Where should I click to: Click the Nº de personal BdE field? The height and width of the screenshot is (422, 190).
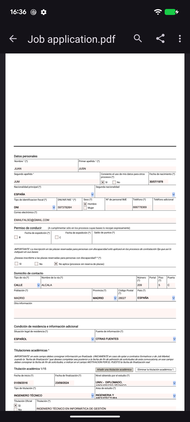[118, 207]
